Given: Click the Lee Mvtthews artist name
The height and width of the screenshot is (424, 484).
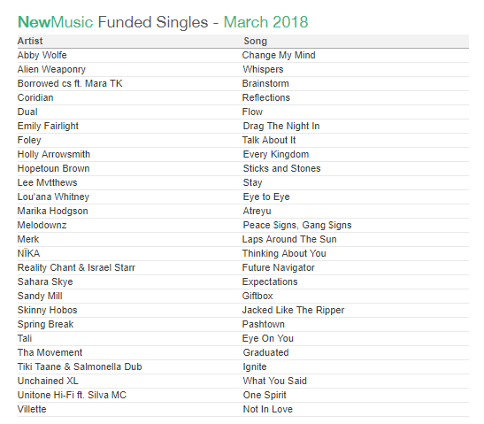Looking at the screenshot, I should pyautogui.click(x=47, y=183).
